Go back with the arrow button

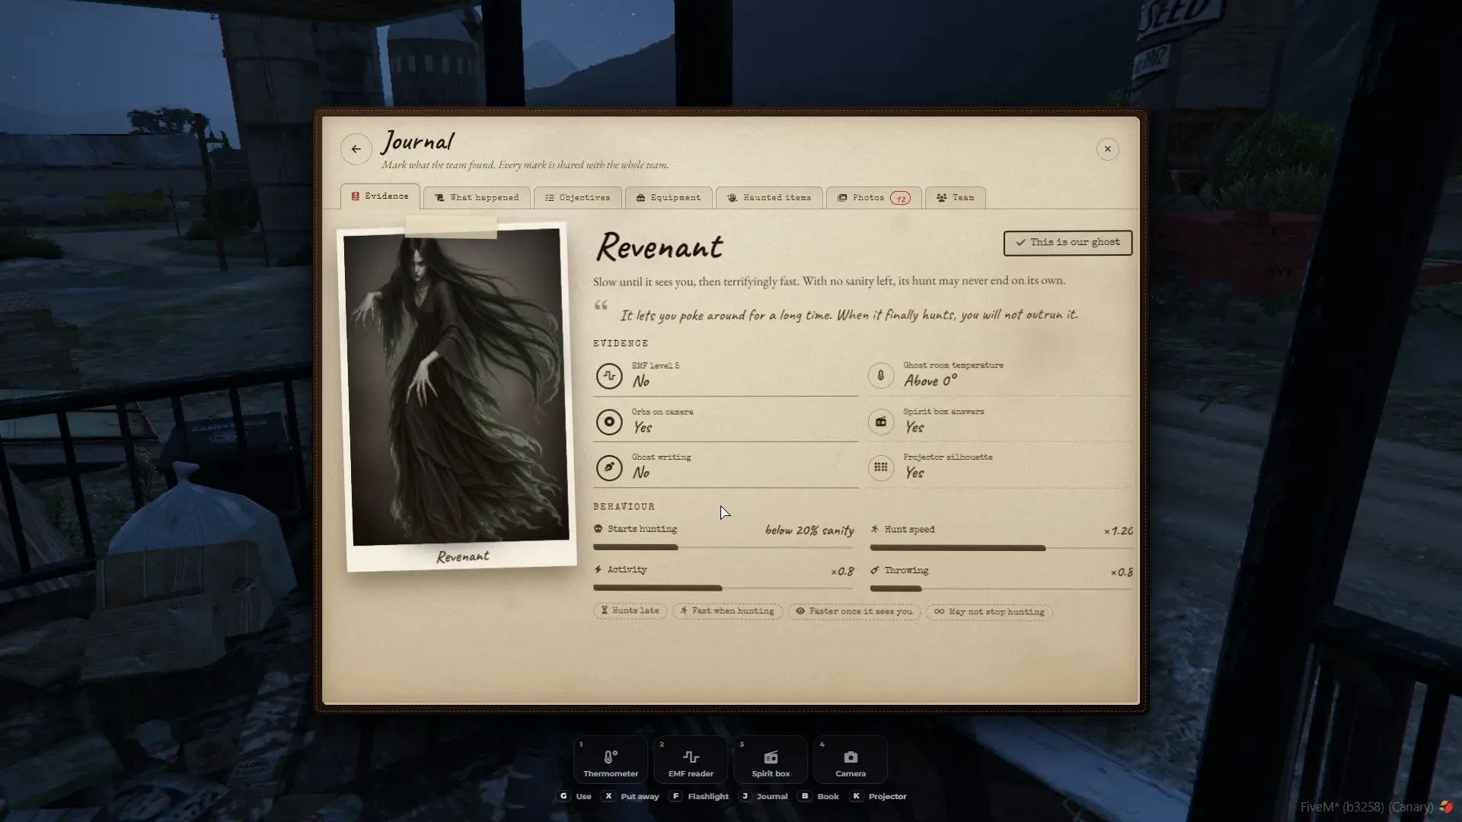356,149
